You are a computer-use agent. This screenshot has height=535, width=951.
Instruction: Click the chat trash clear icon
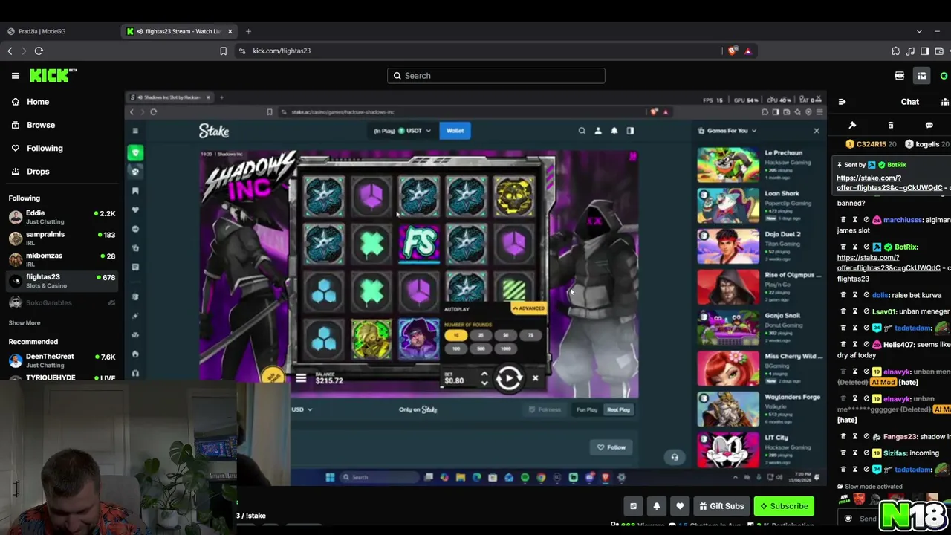click(891, 125)
